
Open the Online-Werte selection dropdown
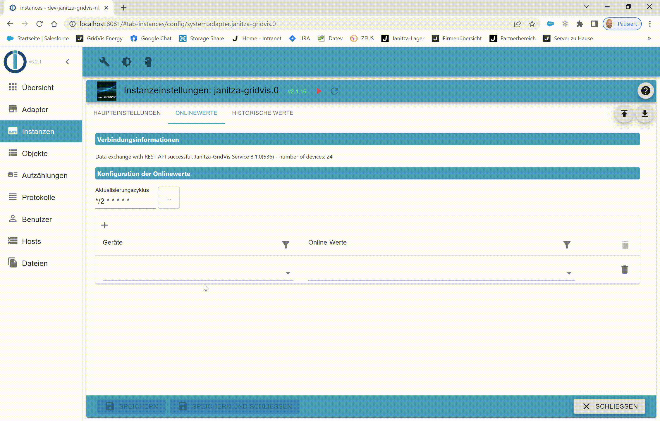tap(569, 273)
